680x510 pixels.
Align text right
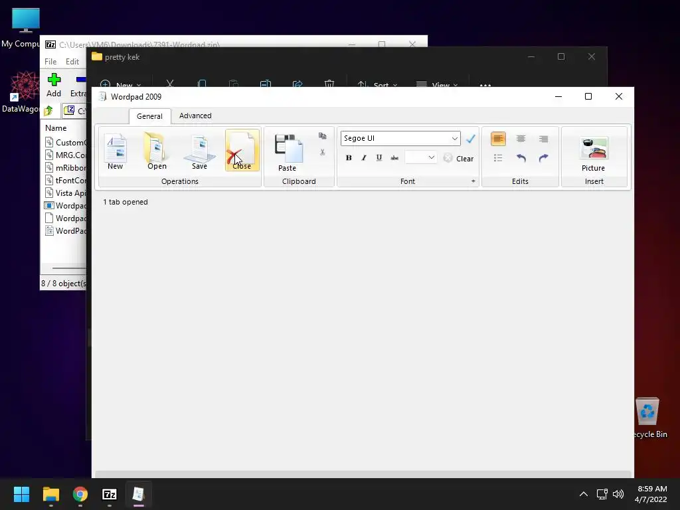[543, 139]
